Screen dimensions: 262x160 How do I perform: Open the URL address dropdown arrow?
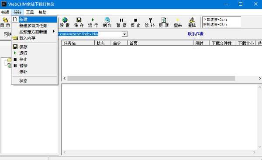coord(124,34)
